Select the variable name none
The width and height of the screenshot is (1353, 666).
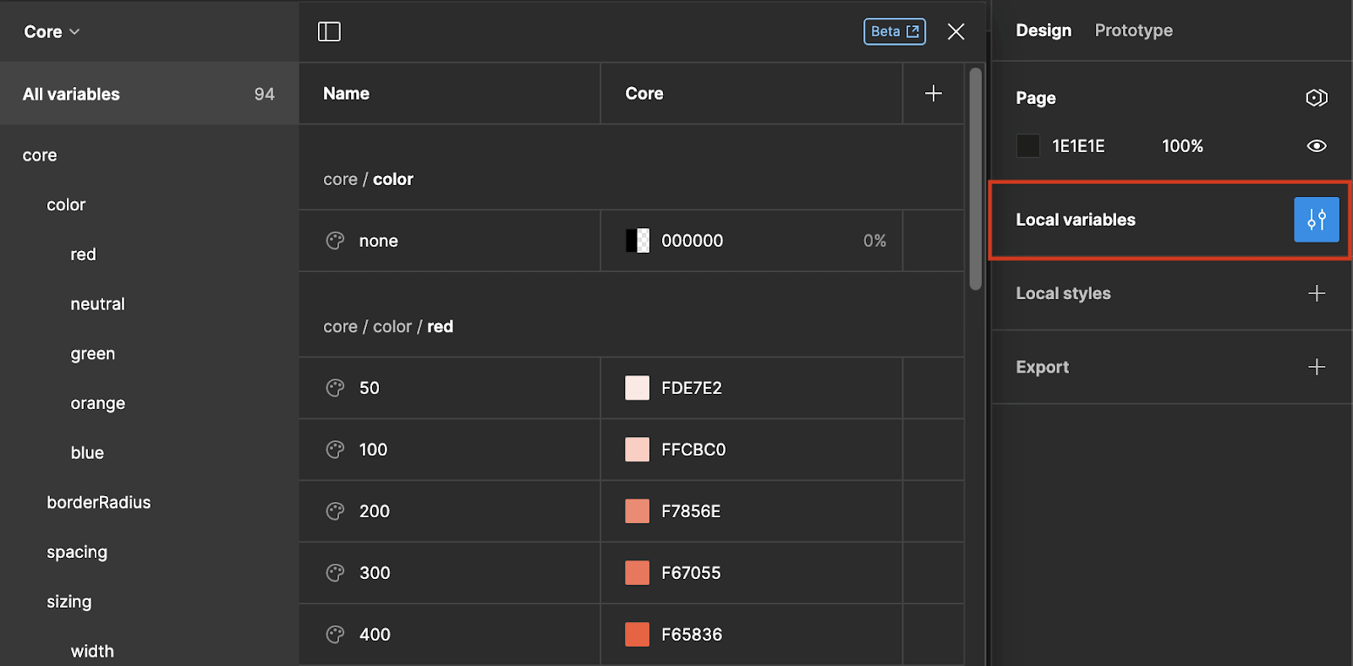(378, 241)
